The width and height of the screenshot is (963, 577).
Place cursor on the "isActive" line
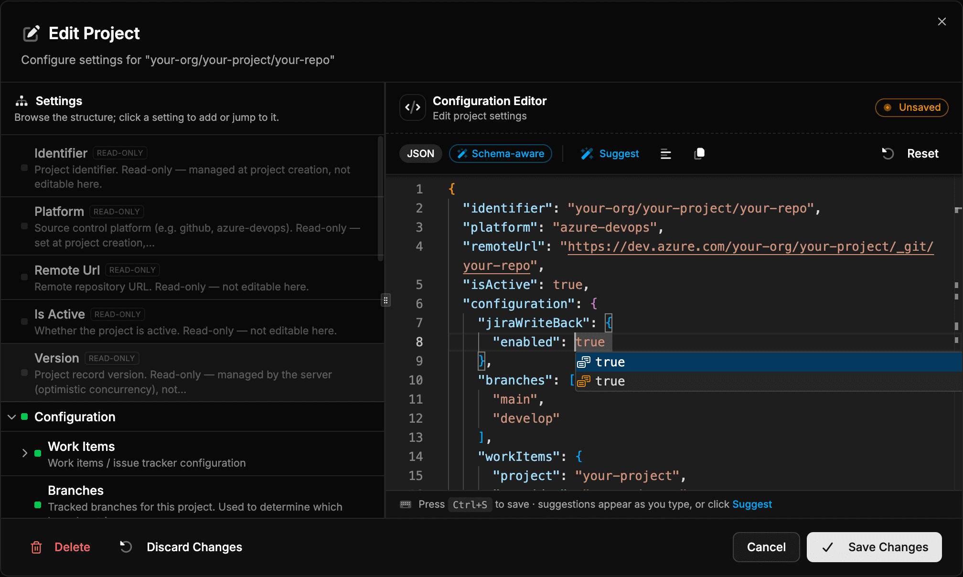[x=525, y=285]
